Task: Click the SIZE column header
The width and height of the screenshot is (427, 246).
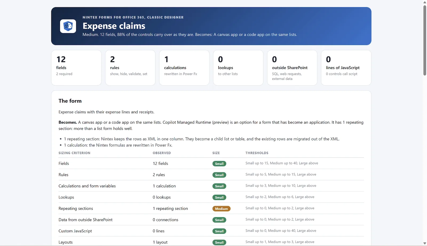Action: point(216,153)
